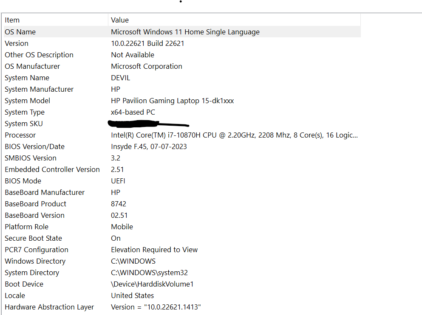
Task: Select the Version row label
Action: click(x=17, y=44)
